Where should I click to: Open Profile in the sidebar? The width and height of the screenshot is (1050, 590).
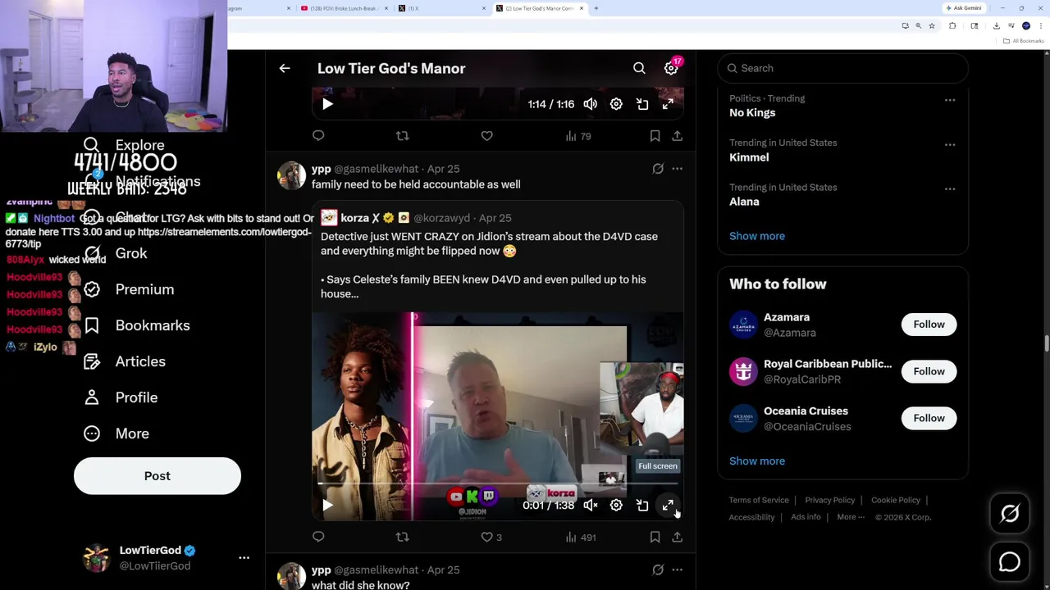pyautogui.click(x=121, y=397)
